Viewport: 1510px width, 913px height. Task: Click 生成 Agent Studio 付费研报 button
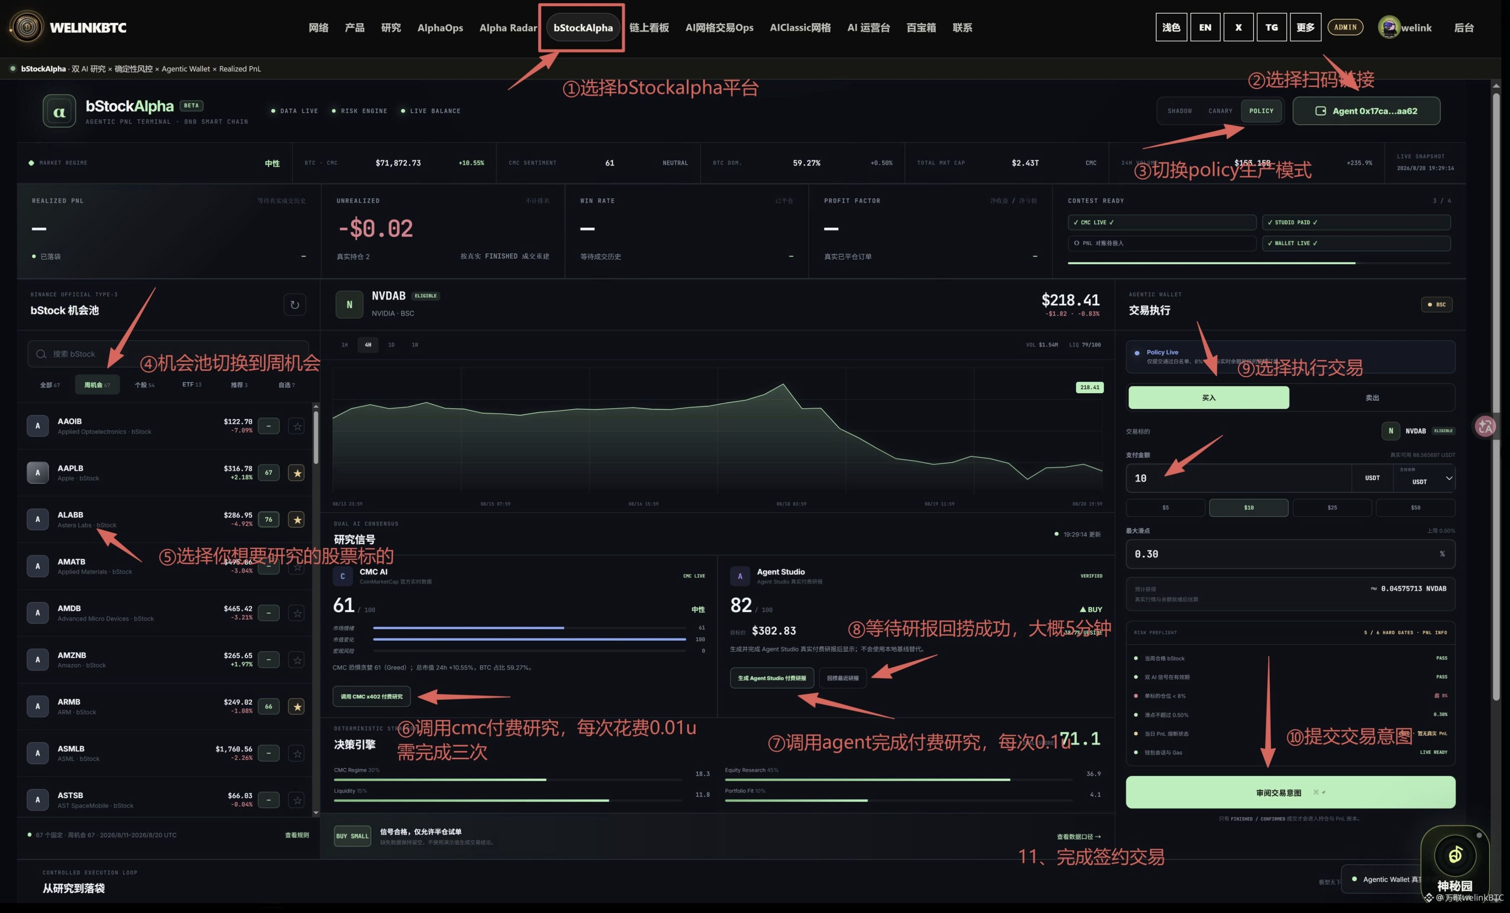(771, 678)
